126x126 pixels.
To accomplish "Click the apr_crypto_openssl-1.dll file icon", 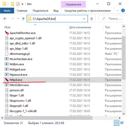I will [x=7, y=38].
